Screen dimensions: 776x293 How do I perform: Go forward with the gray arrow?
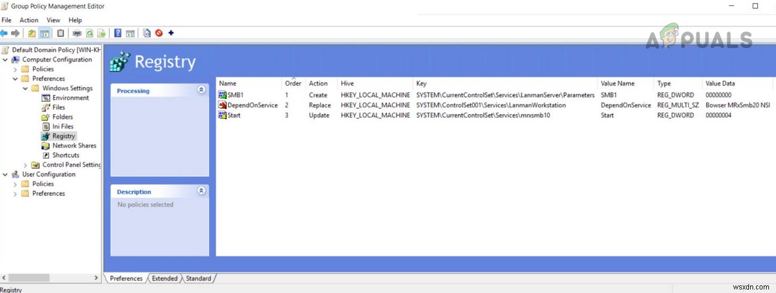pyautogui.click(x=15, y=33)
